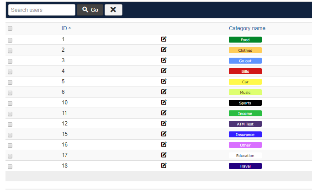312x190 pixels.
Task: Edit the Insurance category entry
Action: coord(164,134)
